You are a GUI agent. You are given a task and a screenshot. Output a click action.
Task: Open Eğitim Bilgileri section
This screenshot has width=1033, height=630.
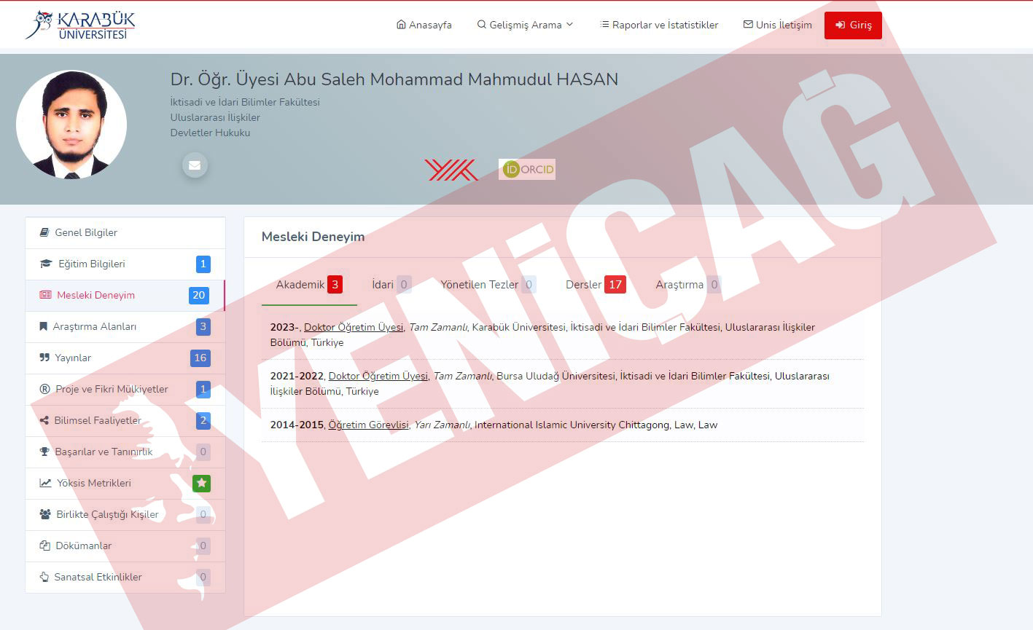click(125, 264)
